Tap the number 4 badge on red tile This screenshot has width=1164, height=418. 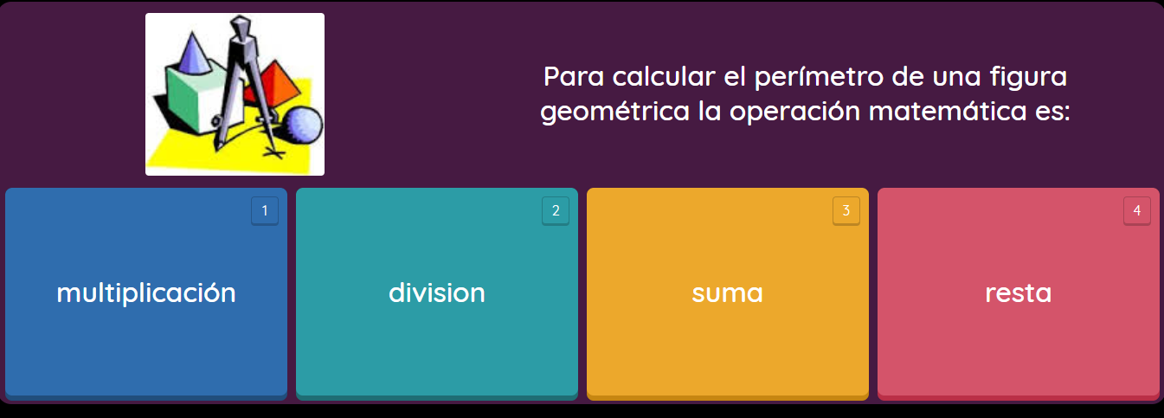click(x=1137, y=210)
